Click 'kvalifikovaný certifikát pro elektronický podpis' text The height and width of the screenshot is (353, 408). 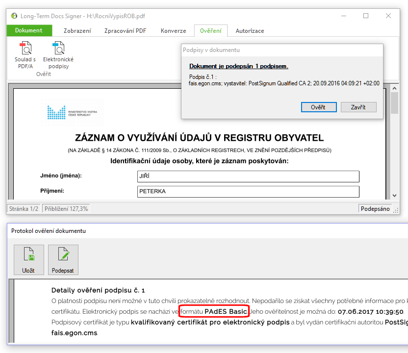pos(210,322)
